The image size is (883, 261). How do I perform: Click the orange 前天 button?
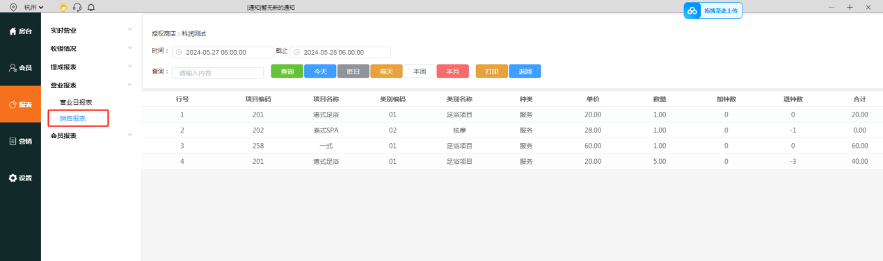point(386,71)
